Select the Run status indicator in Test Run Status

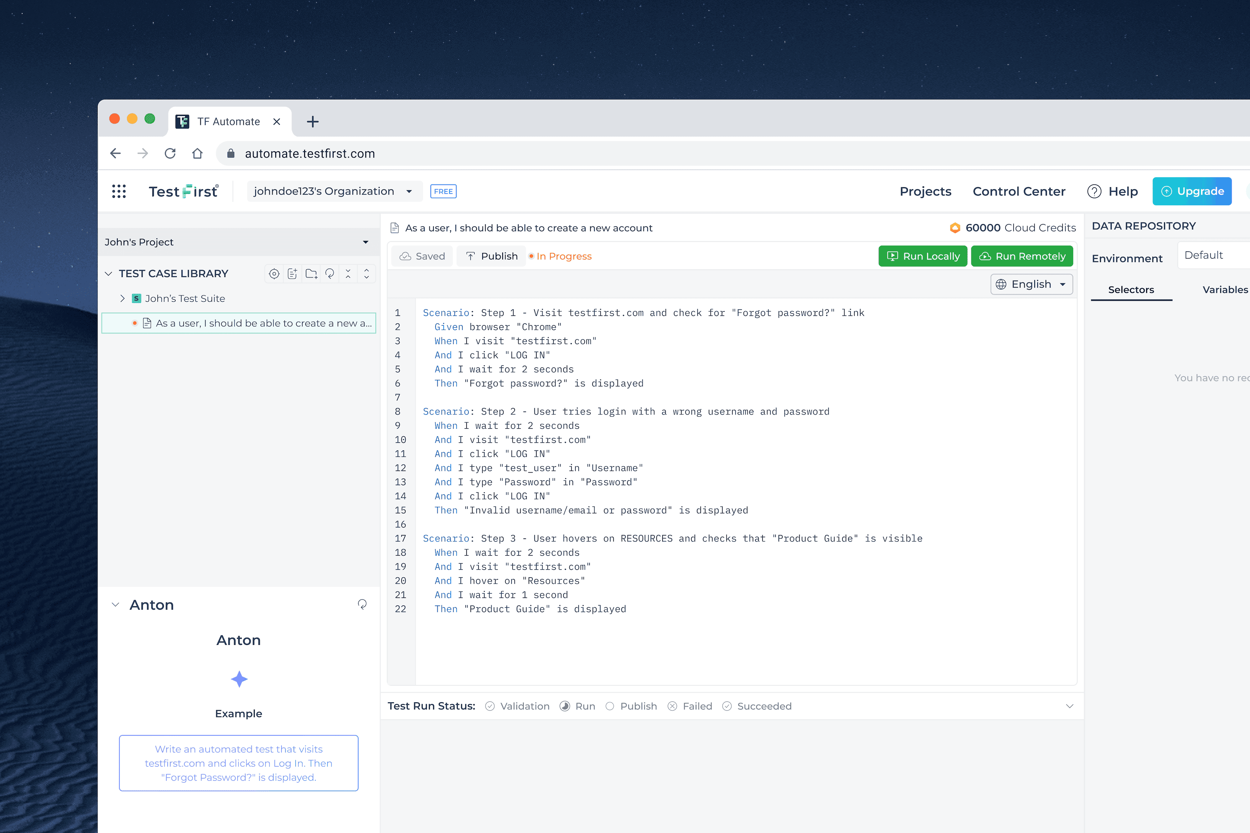[564, 706]
